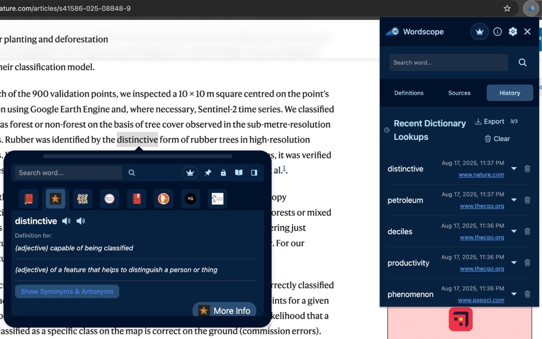Screen dimensions: 542x339
Task: Toggle the side panel view in the popup
Action: click(x=254, y=172)
